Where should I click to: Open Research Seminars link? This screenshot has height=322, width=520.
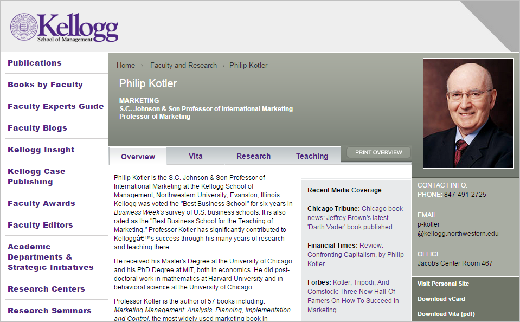tap(49, 311)
